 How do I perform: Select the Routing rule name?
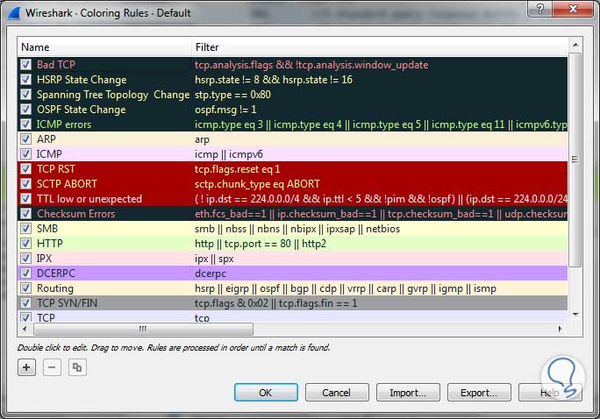[x=55, y=288]
